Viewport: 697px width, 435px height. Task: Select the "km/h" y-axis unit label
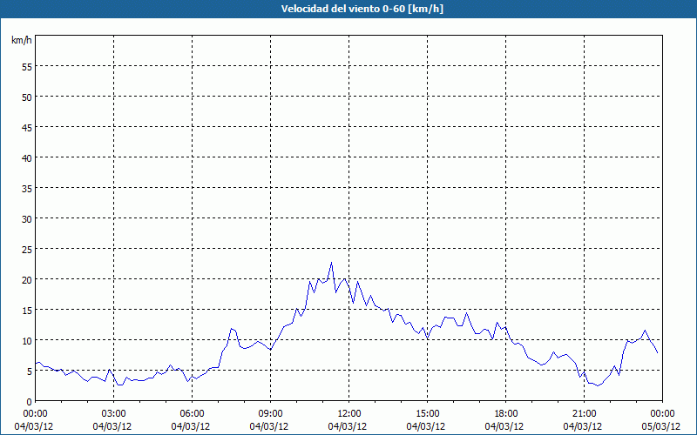point(22,40)
